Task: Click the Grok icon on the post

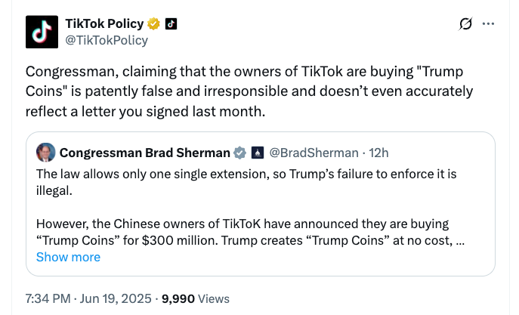Action: (465, 24)
